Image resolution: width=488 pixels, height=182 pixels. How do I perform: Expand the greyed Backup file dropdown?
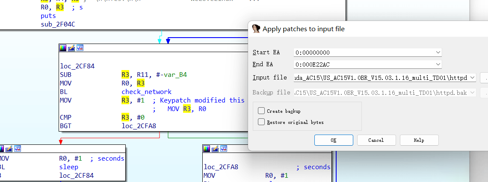click(x=473, y=92)
